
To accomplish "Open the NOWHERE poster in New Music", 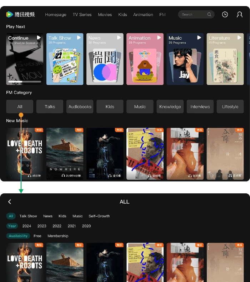I will pos(65,154).
